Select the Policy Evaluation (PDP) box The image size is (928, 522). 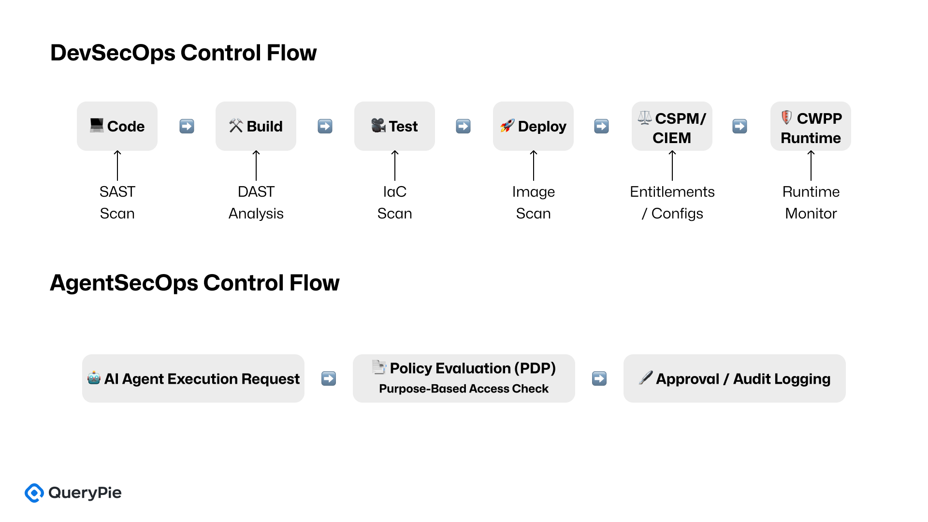click(464, 378)
